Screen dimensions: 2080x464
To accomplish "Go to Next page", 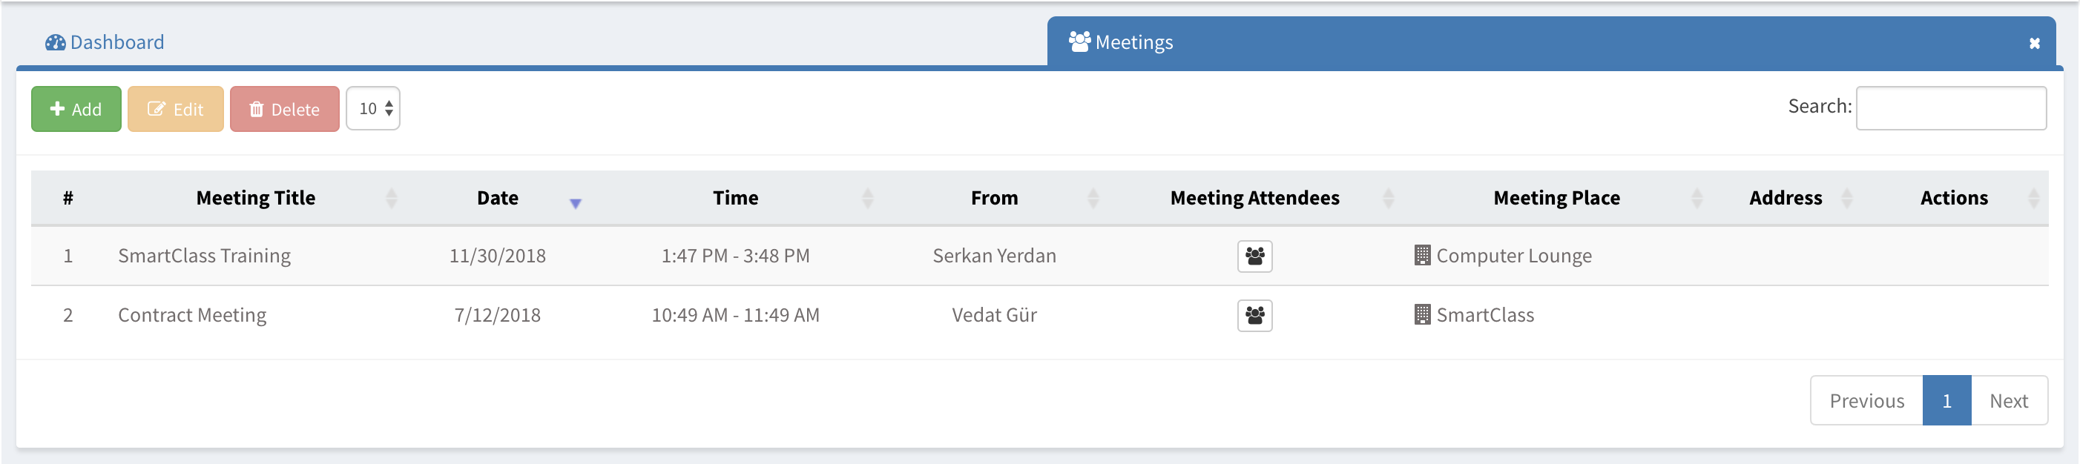I will click(x=2008, y=401).
